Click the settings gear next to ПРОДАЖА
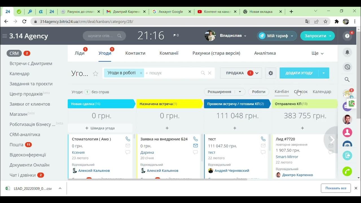The height and width of the screenshot is (203, 361). [271, 73]
